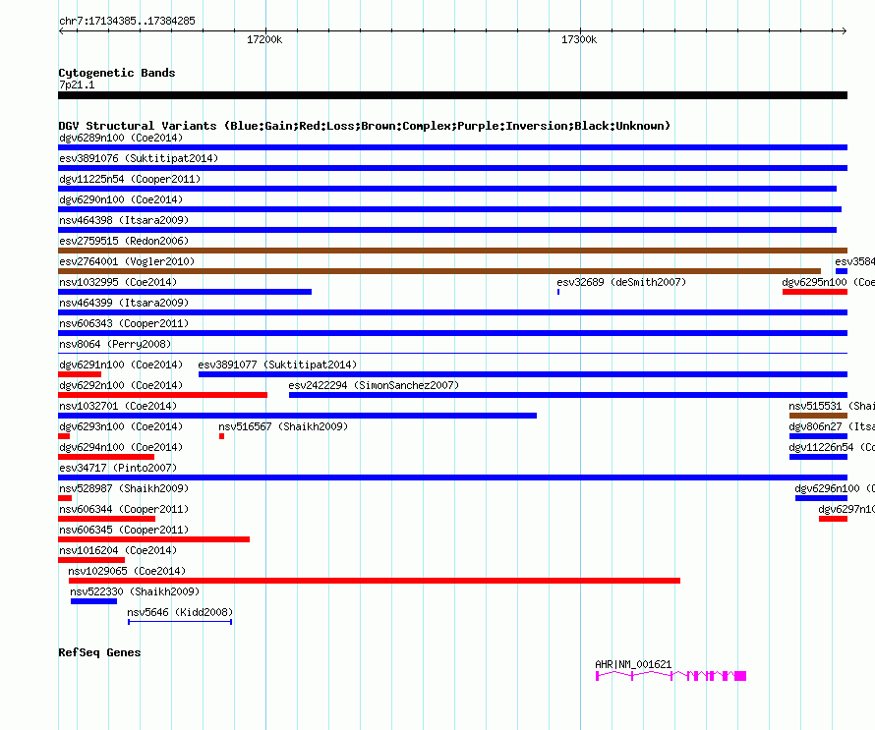The image size is (875, 730).
Task: Click the red nsv606344 (Cooper2011) bar
Action: tap(106, 519)
